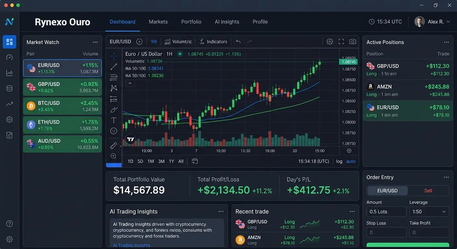Click the Stop Loss input field
The image size is (457, 249).
pos(386,232)
